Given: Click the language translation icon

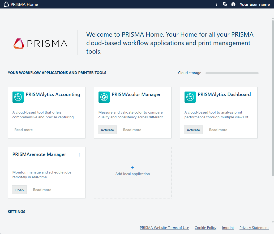Looking at the screenshot, I should 225,4.
